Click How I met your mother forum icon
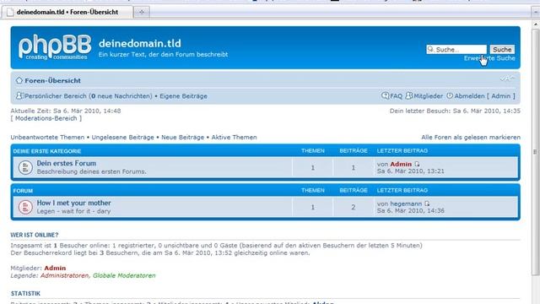 coord(25,207)
